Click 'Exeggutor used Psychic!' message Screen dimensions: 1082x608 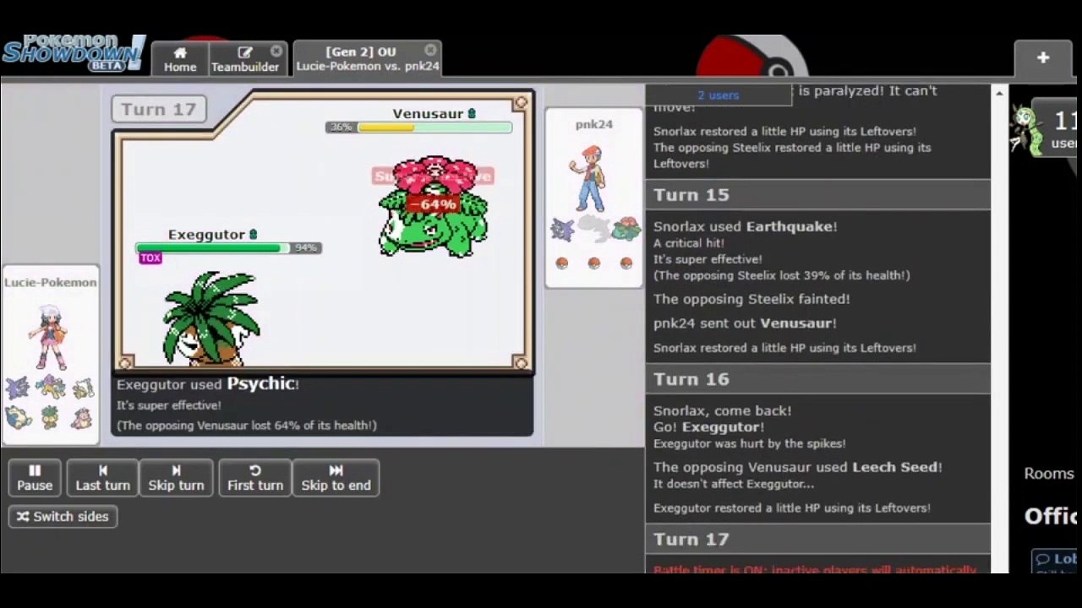pos(208,384)
